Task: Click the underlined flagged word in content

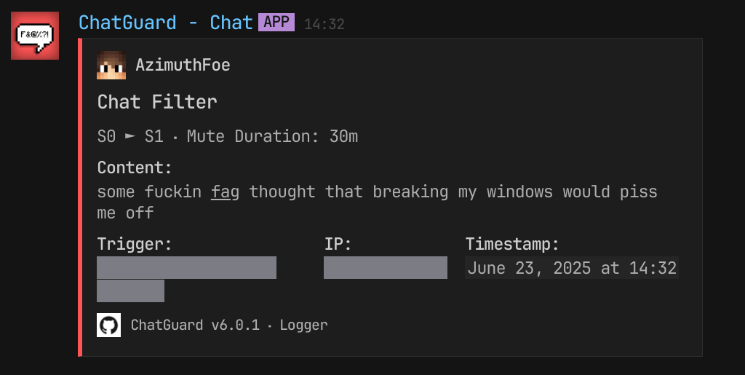Action: pos(226,192)
